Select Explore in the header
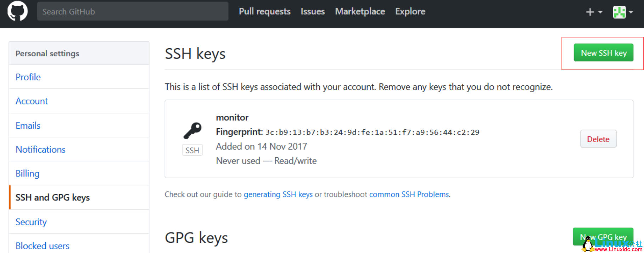644x253 pixels. click(410, 11)
